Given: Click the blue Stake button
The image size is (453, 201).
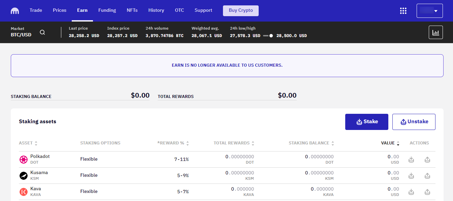Looking at the screenshot, I should click(366, 122).
